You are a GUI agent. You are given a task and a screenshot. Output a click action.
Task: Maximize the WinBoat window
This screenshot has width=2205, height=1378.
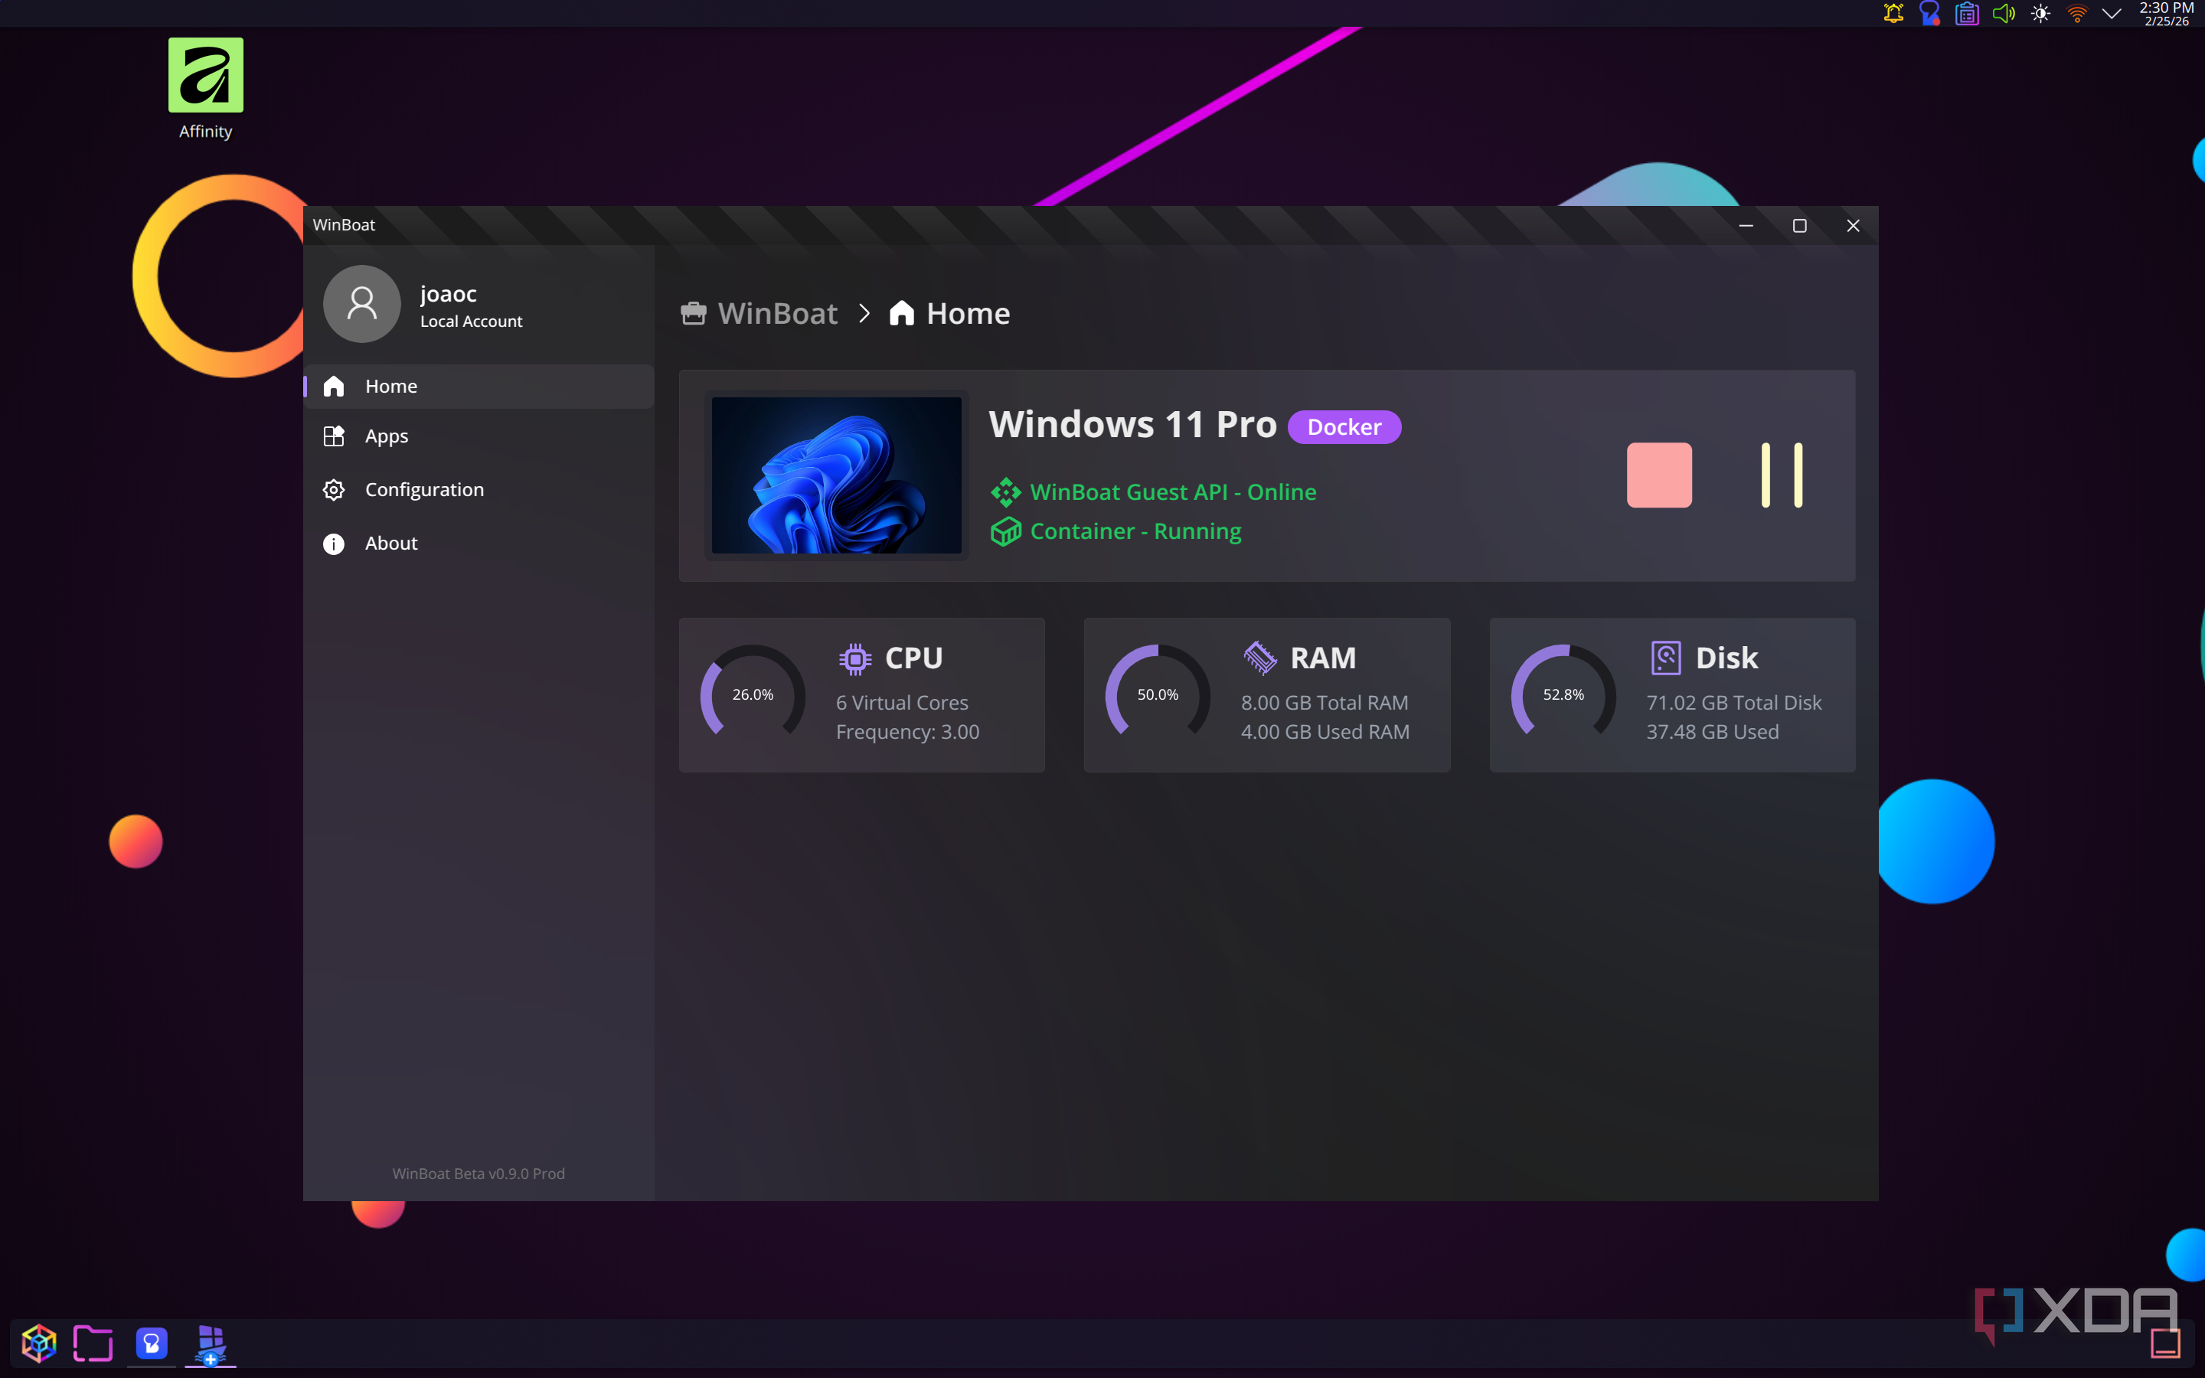point(1799,226)
